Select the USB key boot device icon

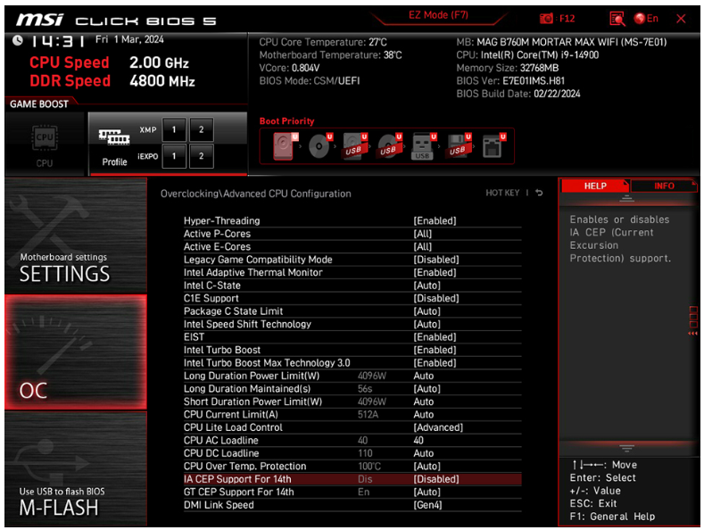click(423, 146)
